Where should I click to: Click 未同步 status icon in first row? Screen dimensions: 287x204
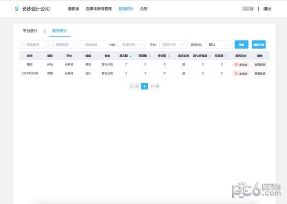click(236, 64)
